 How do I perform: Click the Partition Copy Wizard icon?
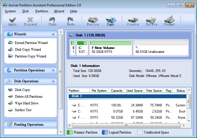pyautogui.click(x=10, y=56)
